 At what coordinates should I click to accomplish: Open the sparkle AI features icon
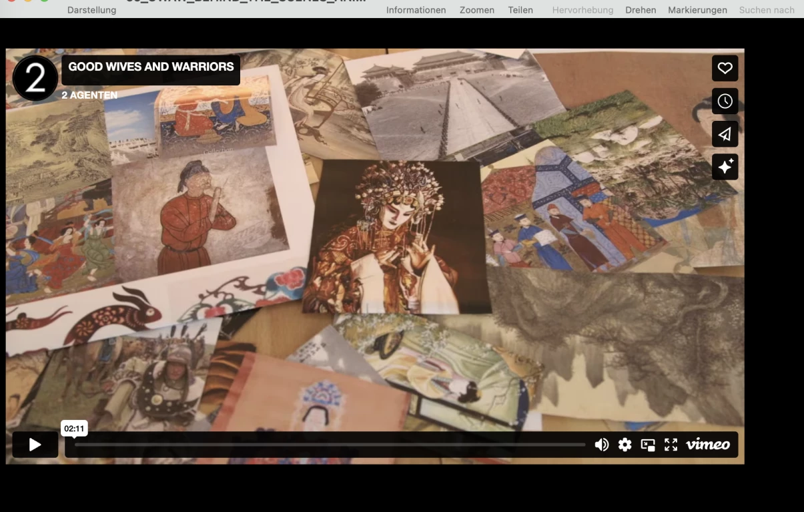725,167
